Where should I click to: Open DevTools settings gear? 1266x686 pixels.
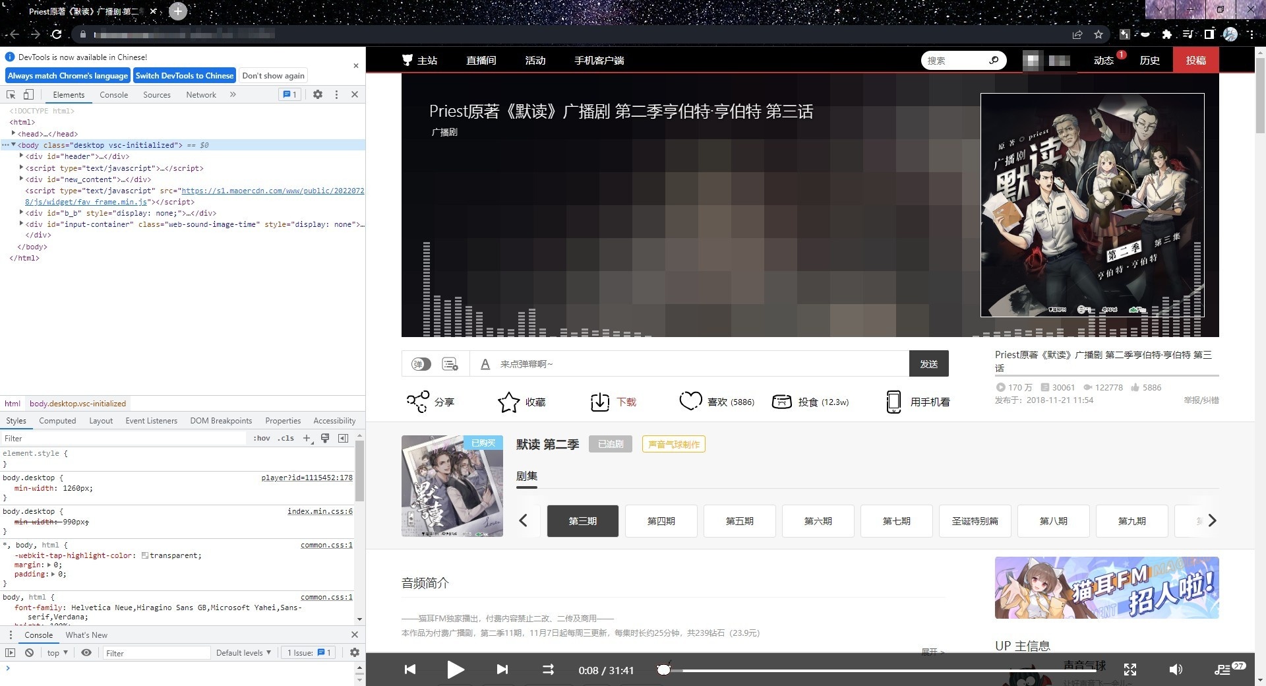318,94
